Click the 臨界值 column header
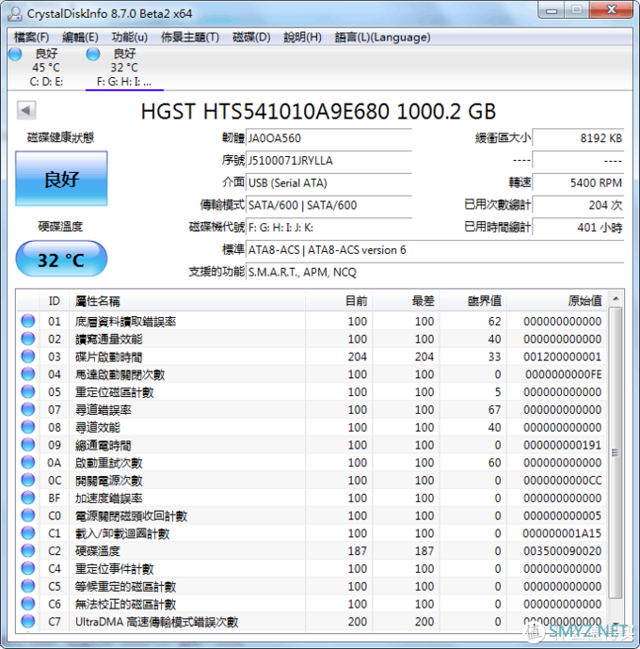Screen dimensions: 640x649 tap(473, 301)
